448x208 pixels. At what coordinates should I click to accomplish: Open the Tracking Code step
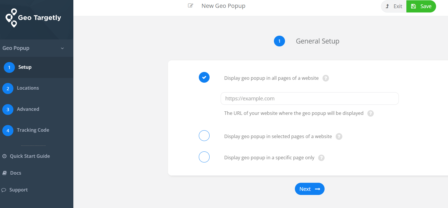coord(33,130)
